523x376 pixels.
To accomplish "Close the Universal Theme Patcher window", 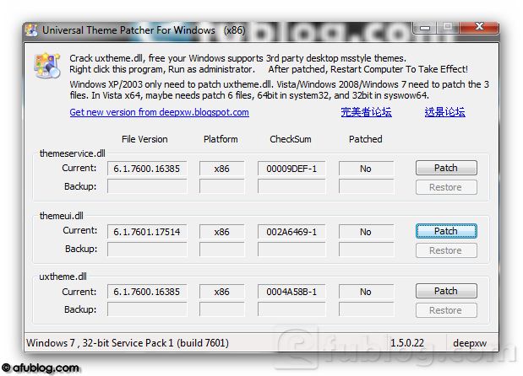I will (478, 27).
